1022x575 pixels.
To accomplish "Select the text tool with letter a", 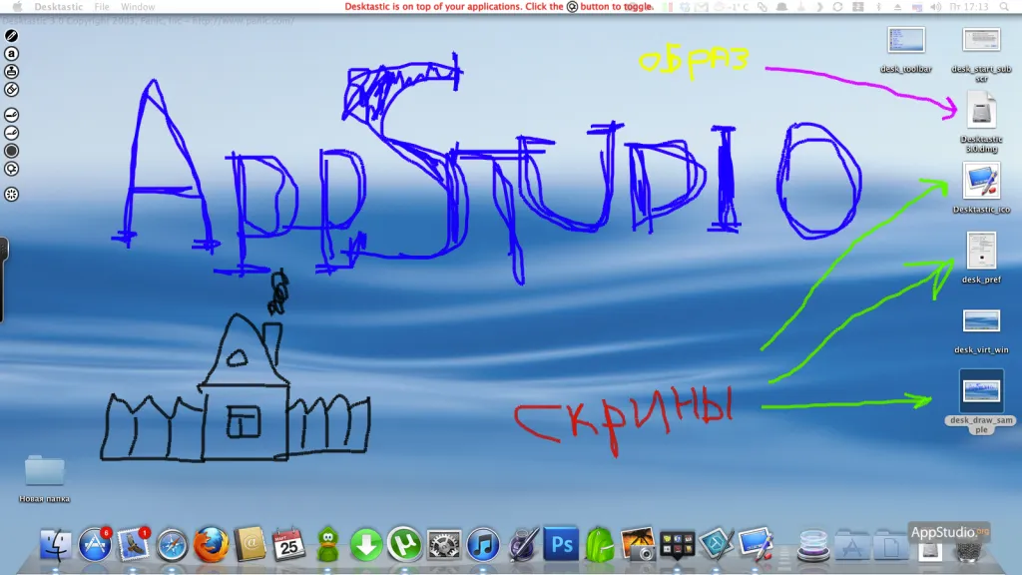I will tap(11, 54).
